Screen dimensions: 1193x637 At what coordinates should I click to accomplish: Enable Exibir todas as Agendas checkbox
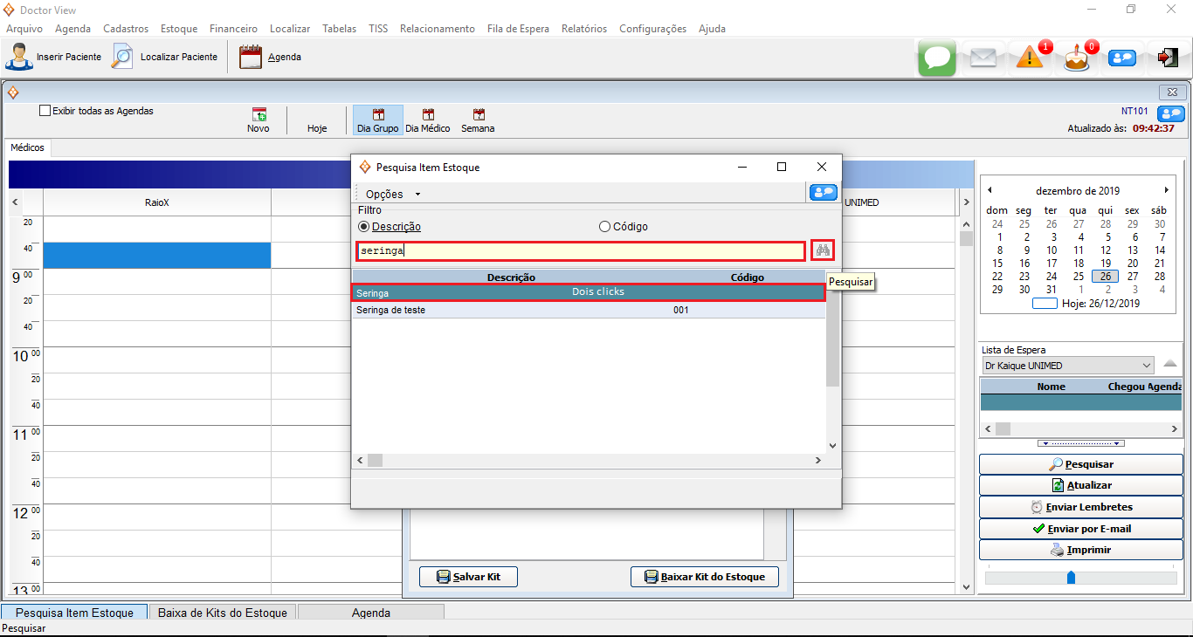[x=45, y=111]
